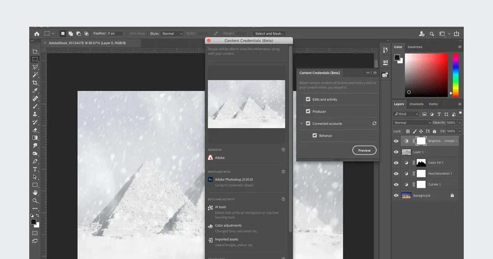Close the Content Credentials preview dialog

pyautogui.click(x=209, y=41)
